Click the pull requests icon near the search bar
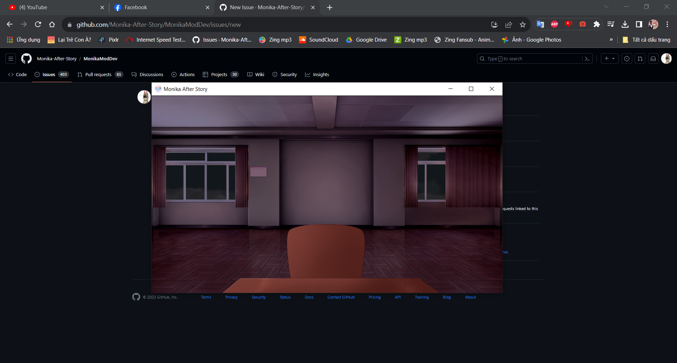Screen dimensions: 677x363 [x=640, y=59]
